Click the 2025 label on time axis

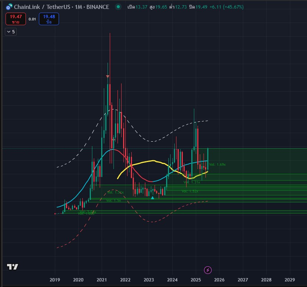point(196,280)
